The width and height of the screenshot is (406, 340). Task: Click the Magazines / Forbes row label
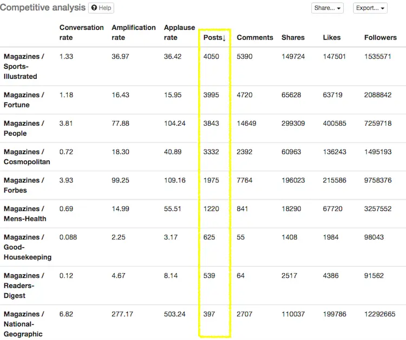coord(24,185)
